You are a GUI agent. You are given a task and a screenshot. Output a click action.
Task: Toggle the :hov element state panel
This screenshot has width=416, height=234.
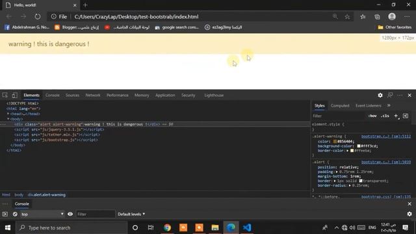372,116
